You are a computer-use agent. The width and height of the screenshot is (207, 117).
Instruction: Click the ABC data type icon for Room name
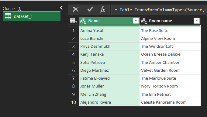click(144, 21)
